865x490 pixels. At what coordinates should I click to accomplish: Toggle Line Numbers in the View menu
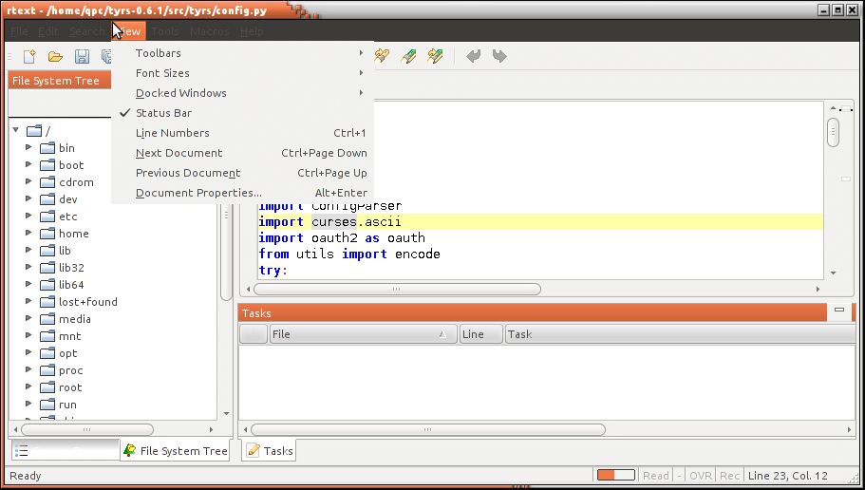tap(243, 133)
